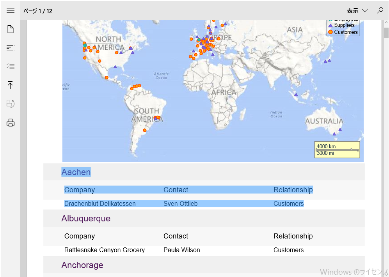Select Drachenblut Delikatessen company cell

click(x=100, y=203)
